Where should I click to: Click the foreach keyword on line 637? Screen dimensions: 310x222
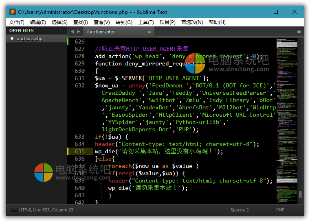[120, 166]
